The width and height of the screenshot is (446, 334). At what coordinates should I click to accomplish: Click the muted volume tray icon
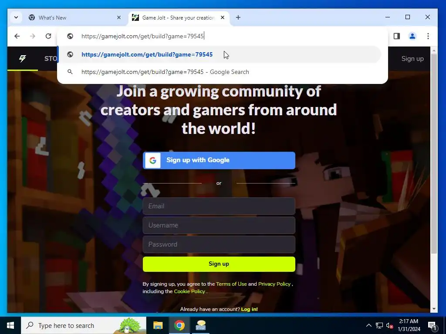click(x=390, y=325)
